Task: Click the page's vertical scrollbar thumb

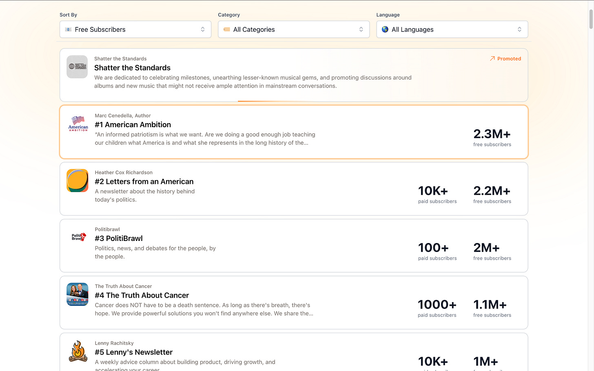Action: pyautogui.click(x=591, y=19)
